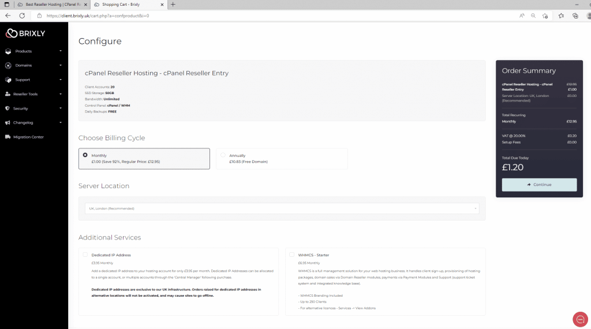Open the live chat bubble icon
591x329 pixels.
coord(580,320)
